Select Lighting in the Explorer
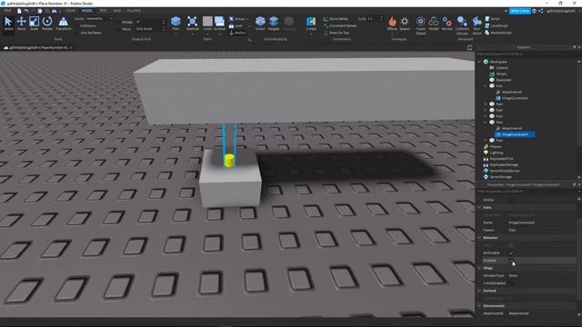Viewport: 582px width, 327px height. tap(497, 153)
